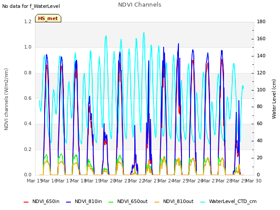Screen dimensions: 280x210
Task: Toggle the NDVI_650in legend entry
Action: (x=42, y=201)
